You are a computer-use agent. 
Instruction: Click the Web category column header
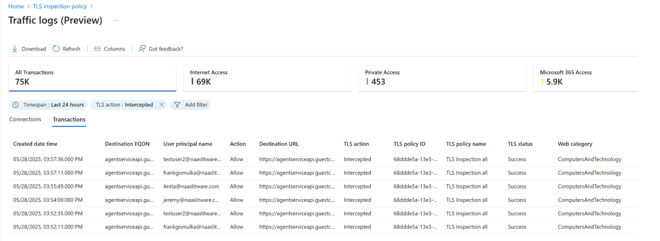575,144
